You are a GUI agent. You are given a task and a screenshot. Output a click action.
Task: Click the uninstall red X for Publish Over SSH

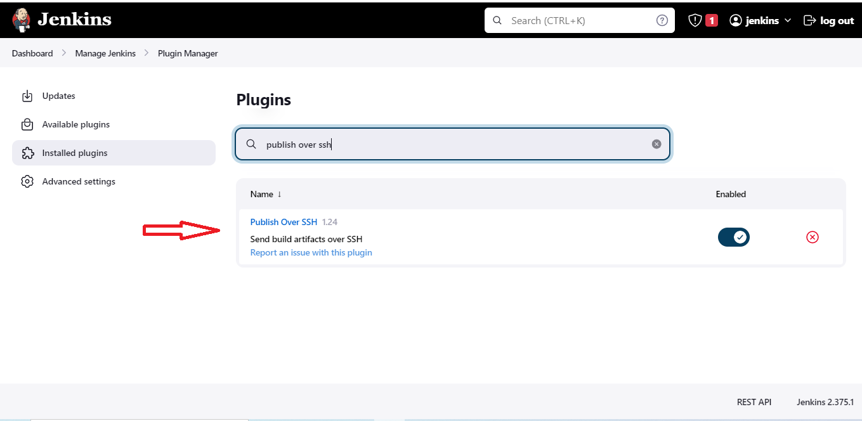click(x=813, y=237)
